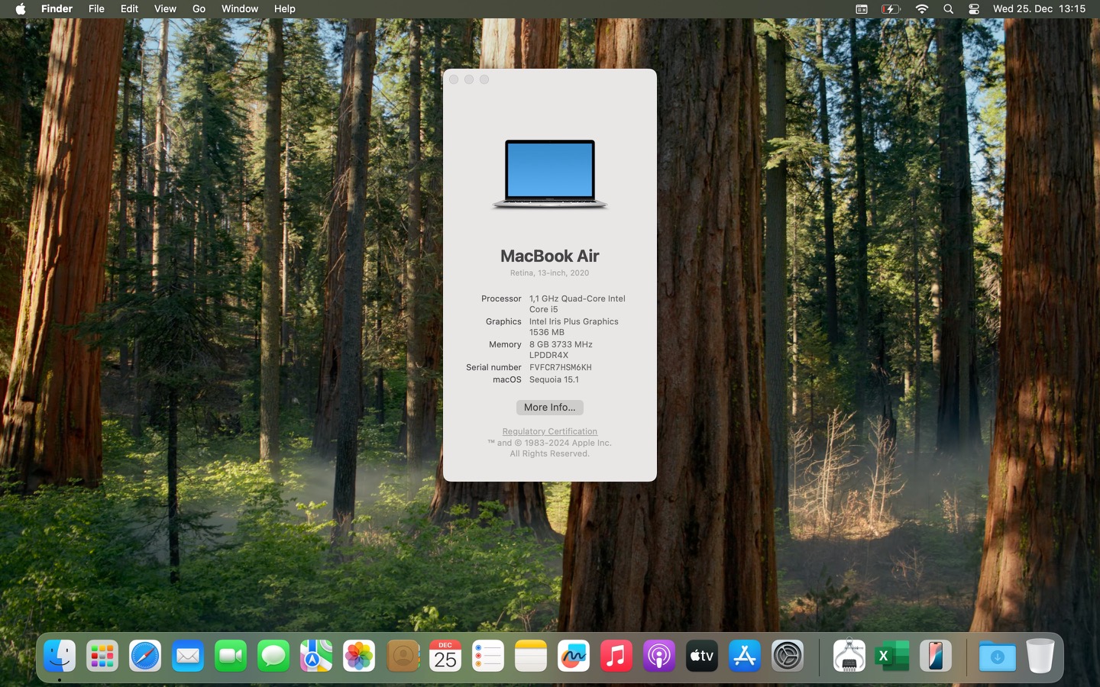Close the About This Mac window
The width and height of the screenshot is (1100, 687).
(454, 79)
